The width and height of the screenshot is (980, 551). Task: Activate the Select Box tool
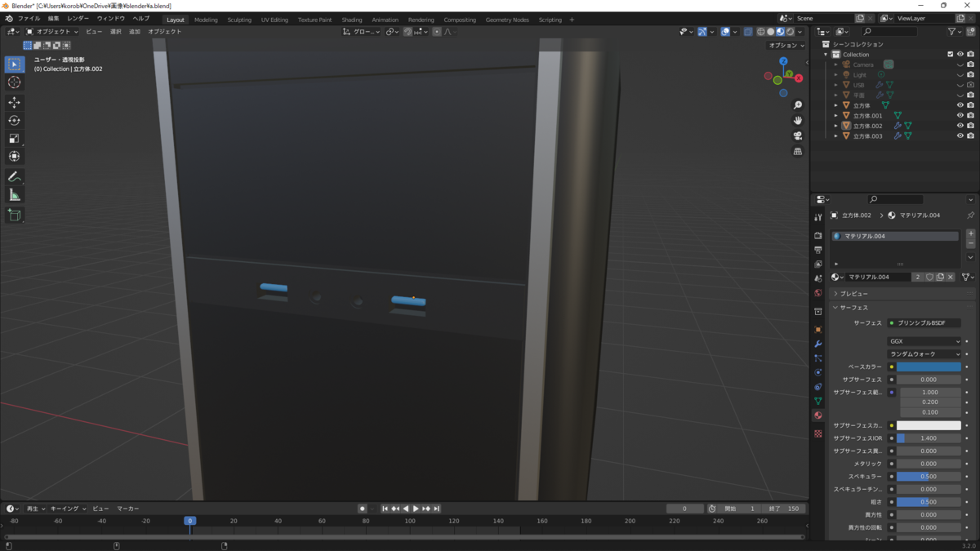click(15, 64)
